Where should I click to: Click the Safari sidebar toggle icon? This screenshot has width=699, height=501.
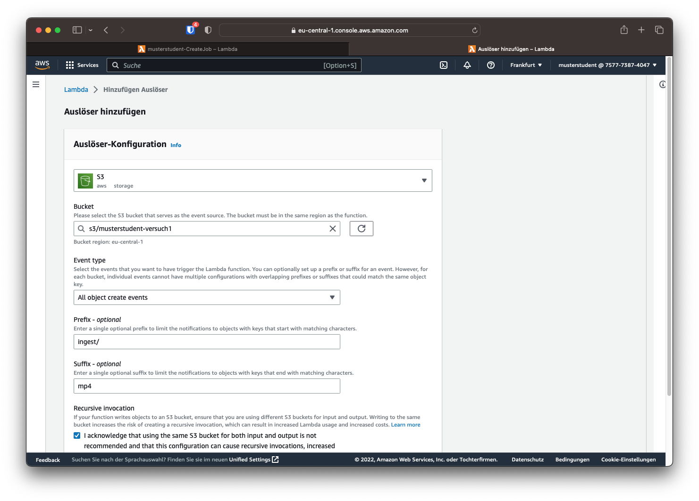(x=77, y=30)
